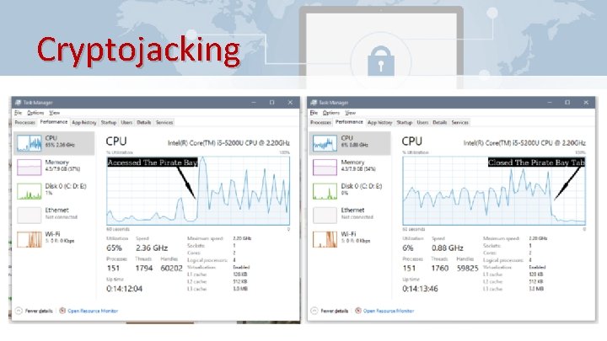Select CPU 6% graph thumbnail in right window
The width and height of the screenshot is (607, 341).
pyautogui.click(x=325, y=143)
